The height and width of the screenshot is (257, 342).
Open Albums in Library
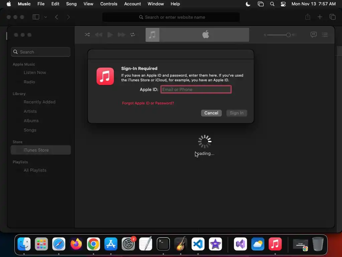click(x=31, y=120)
